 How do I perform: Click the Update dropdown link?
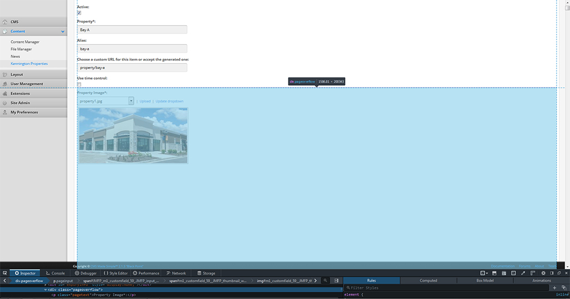[169, 101]
